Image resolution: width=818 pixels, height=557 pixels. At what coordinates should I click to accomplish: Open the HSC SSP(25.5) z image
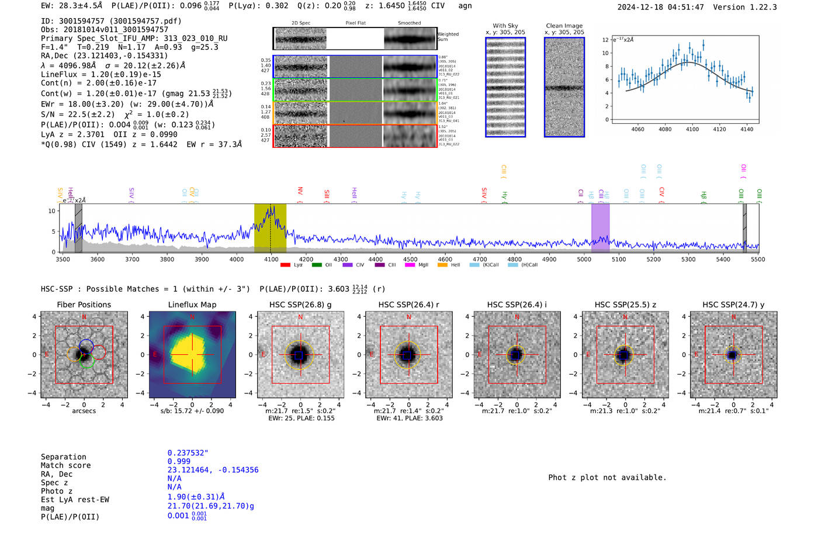tap(625, 354)
